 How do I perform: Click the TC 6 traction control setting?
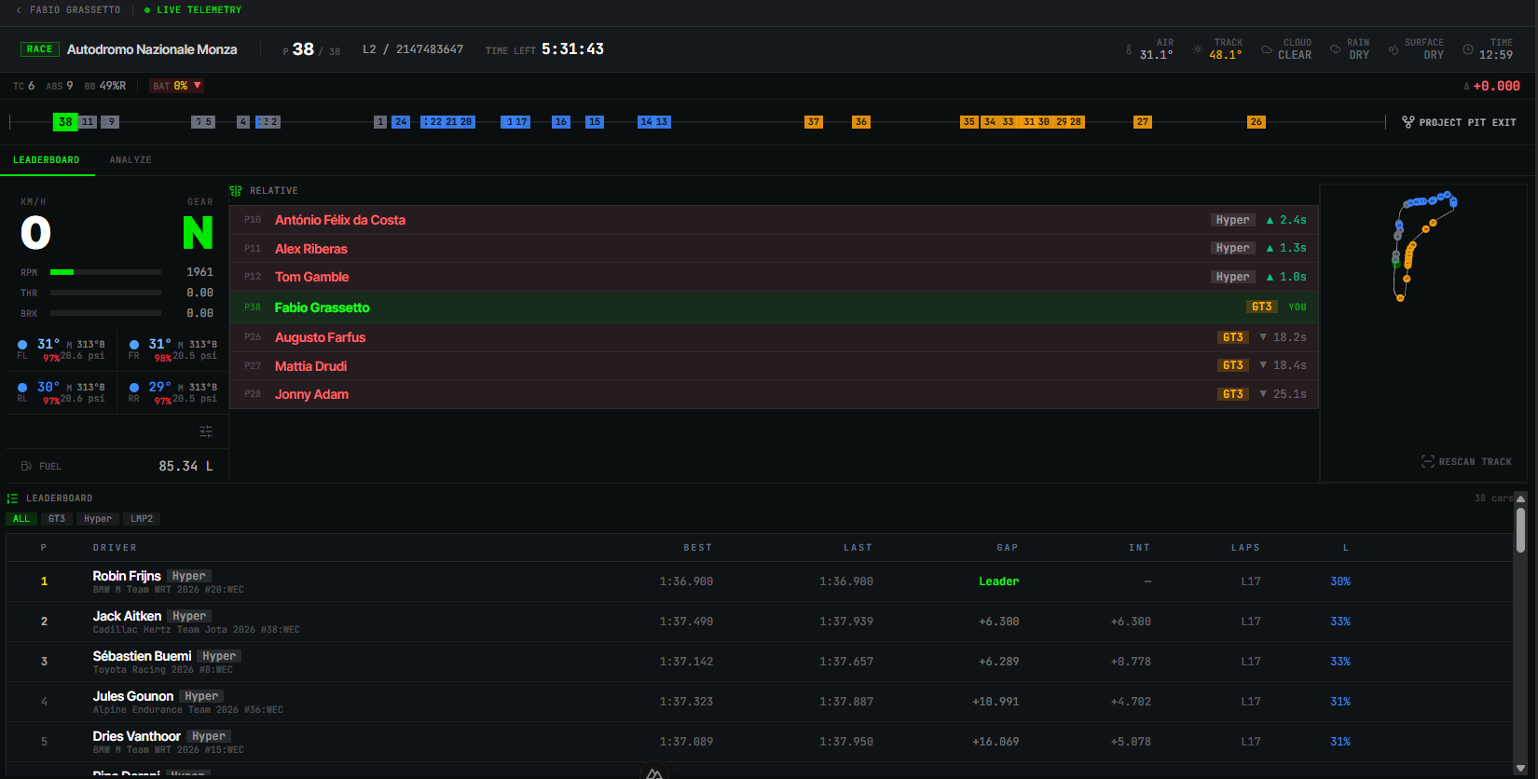click(23, 86)
